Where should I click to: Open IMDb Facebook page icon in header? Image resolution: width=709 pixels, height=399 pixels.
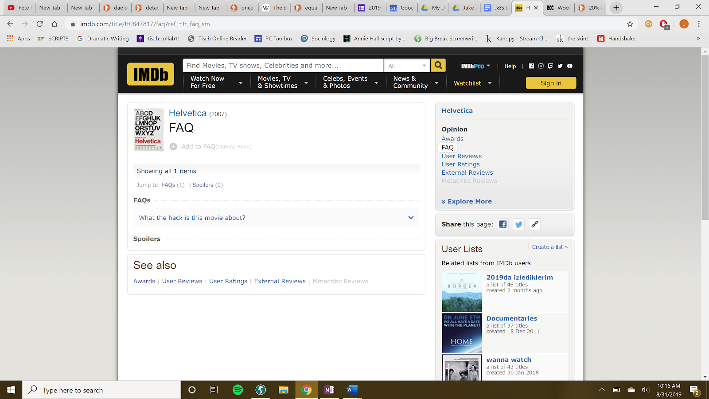pyautogui.click(x=531, y=66)
